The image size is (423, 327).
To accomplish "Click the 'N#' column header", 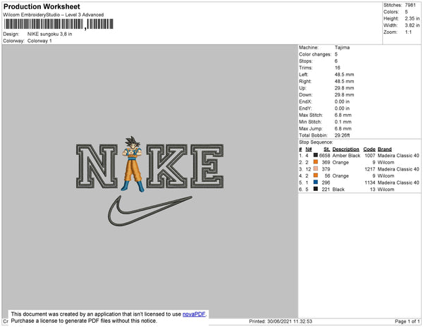I will coord(308,149).
